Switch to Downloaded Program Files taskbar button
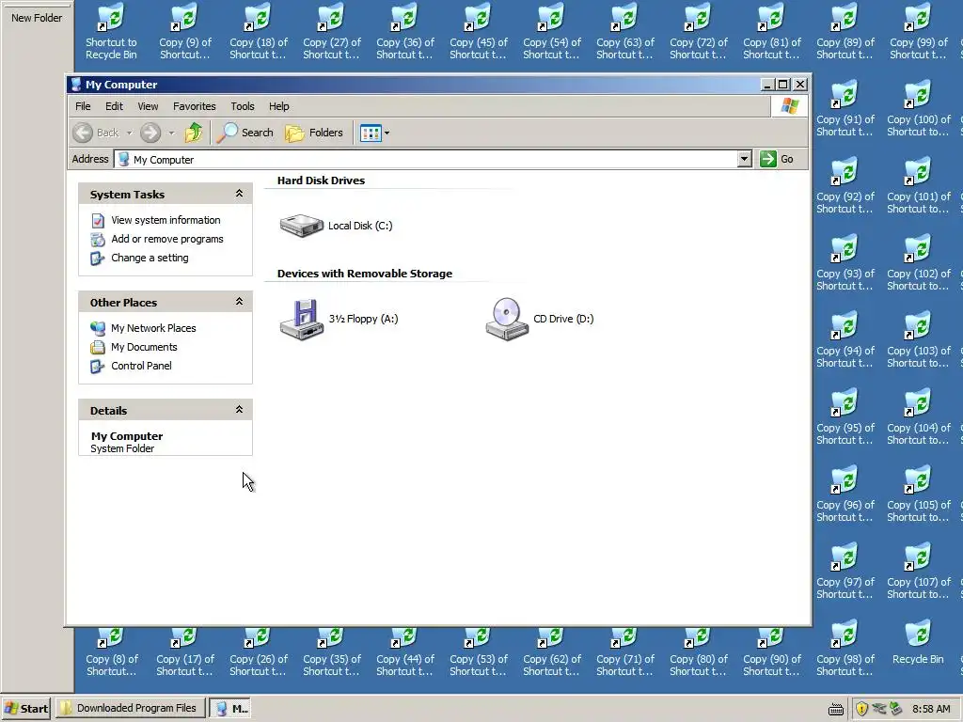 [x=130, y=708]
